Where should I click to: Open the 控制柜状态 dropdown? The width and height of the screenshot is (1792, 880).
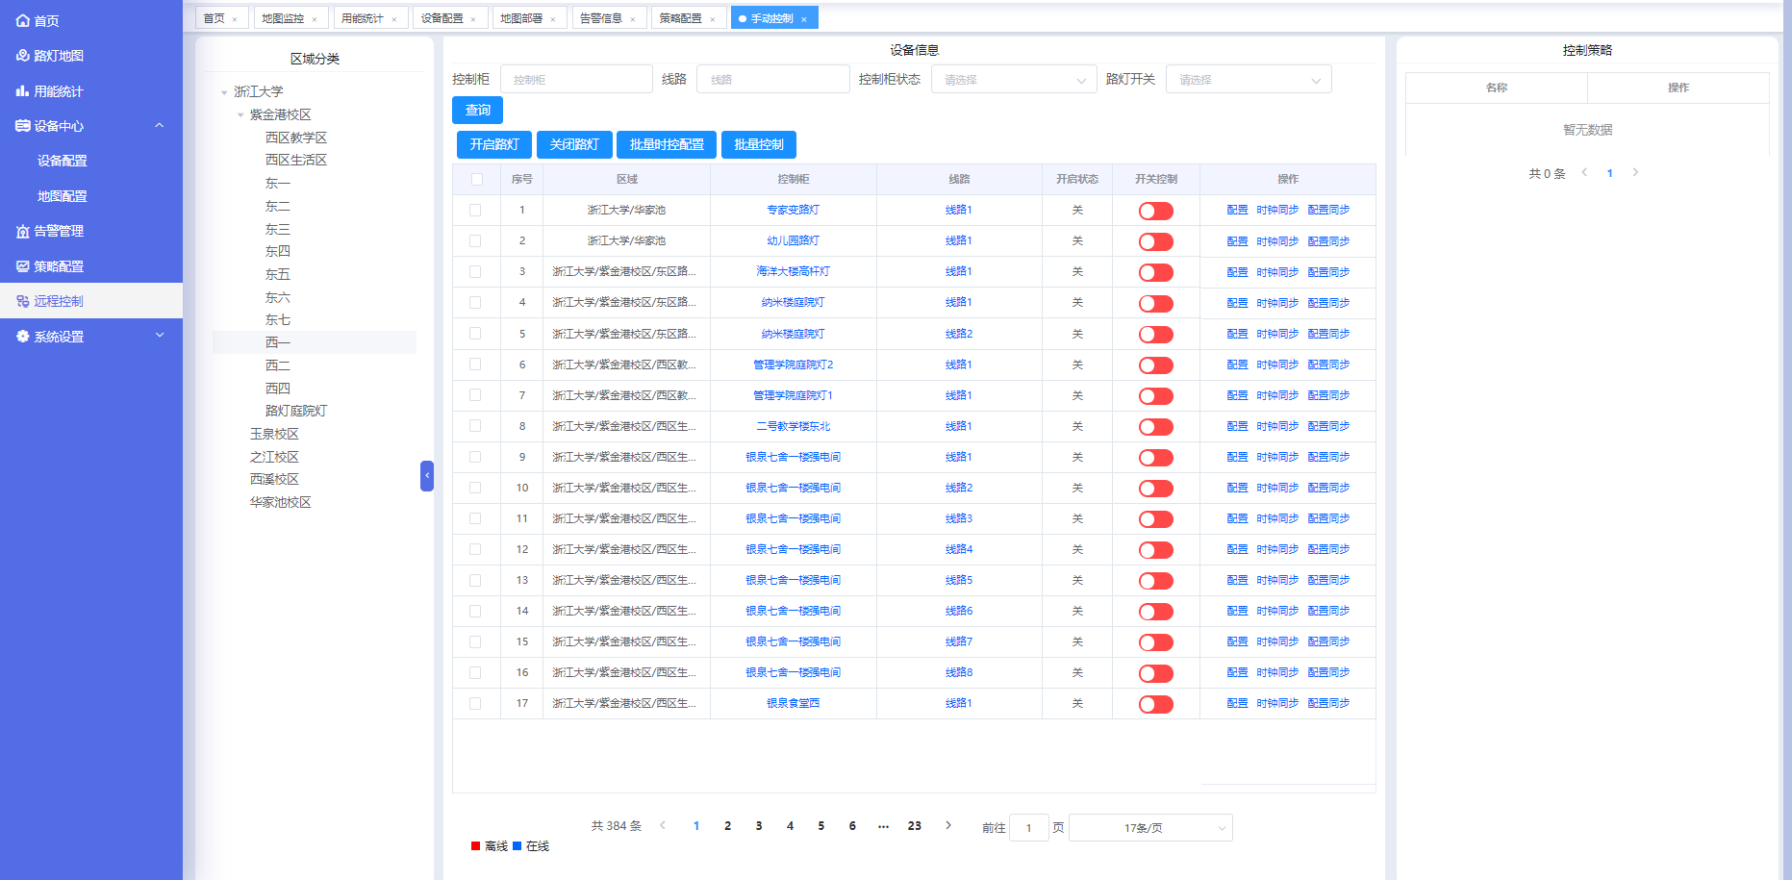[1013, 80]
